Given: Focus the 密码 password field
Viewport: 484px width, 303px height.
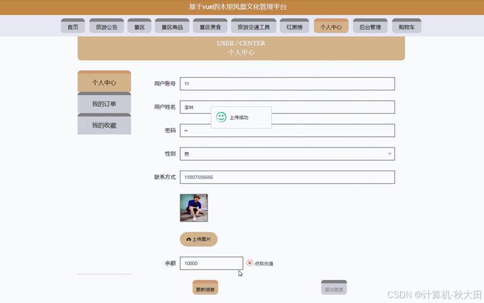Looking at the screenshot, I should 288,130.
